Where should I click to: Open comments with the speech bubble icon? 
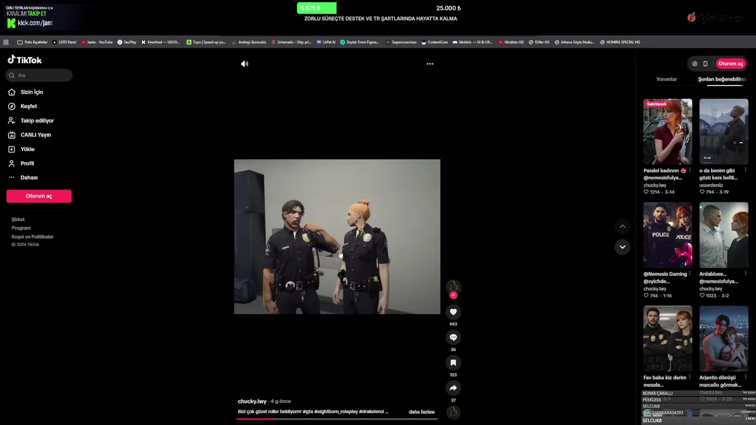(453, 337)
